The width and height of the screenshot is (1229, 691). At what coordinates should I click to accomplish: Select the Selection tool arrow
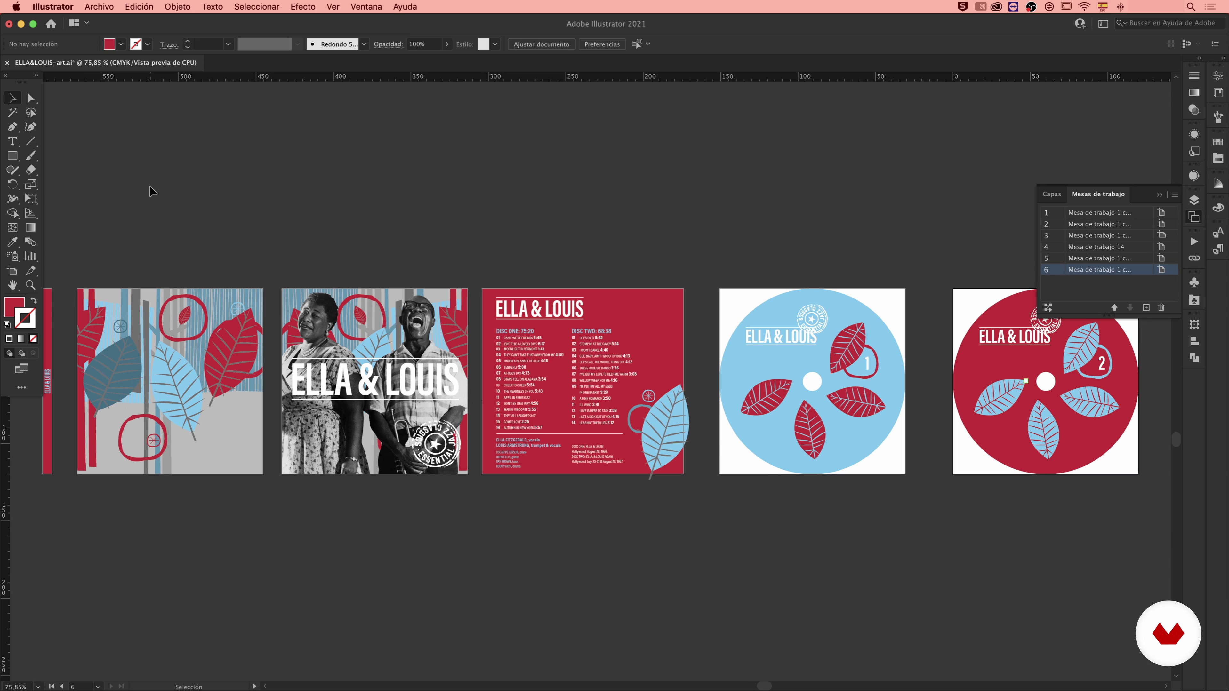(x=12, y=98)
